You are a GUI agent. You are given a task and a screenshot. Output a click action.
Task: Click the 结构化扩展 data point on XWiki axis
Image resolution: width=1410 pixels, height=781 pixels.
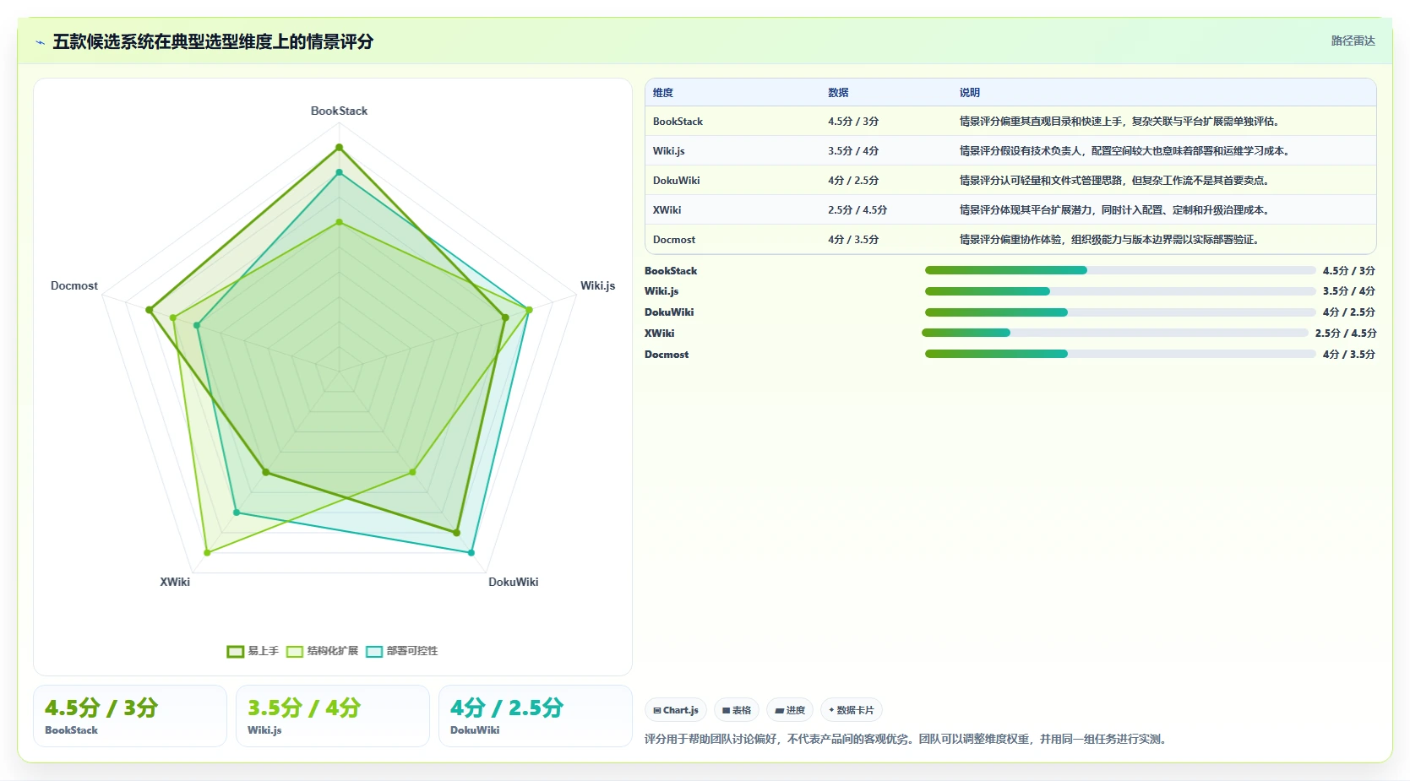click(x=207, y=553)
